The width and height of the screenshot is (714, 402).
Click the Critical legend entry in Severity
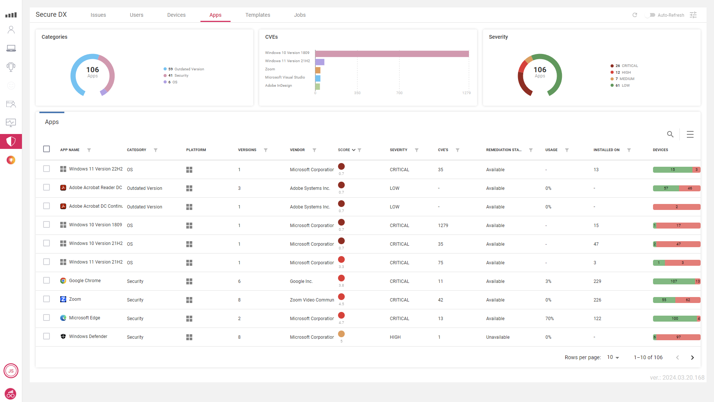pos(624,66)
